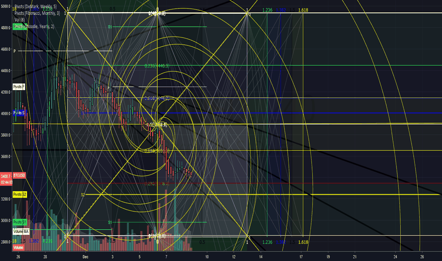Image resolution: width=442 pixels, height=261 pixels.
Task: Select the Pivots (DeMark, Weekly, 5) indicator legend
Action: (36, 7)
